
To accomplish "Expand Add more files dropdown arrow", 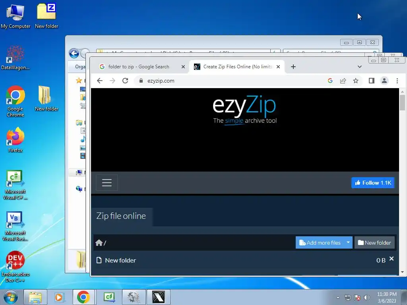I will (348, 243).
